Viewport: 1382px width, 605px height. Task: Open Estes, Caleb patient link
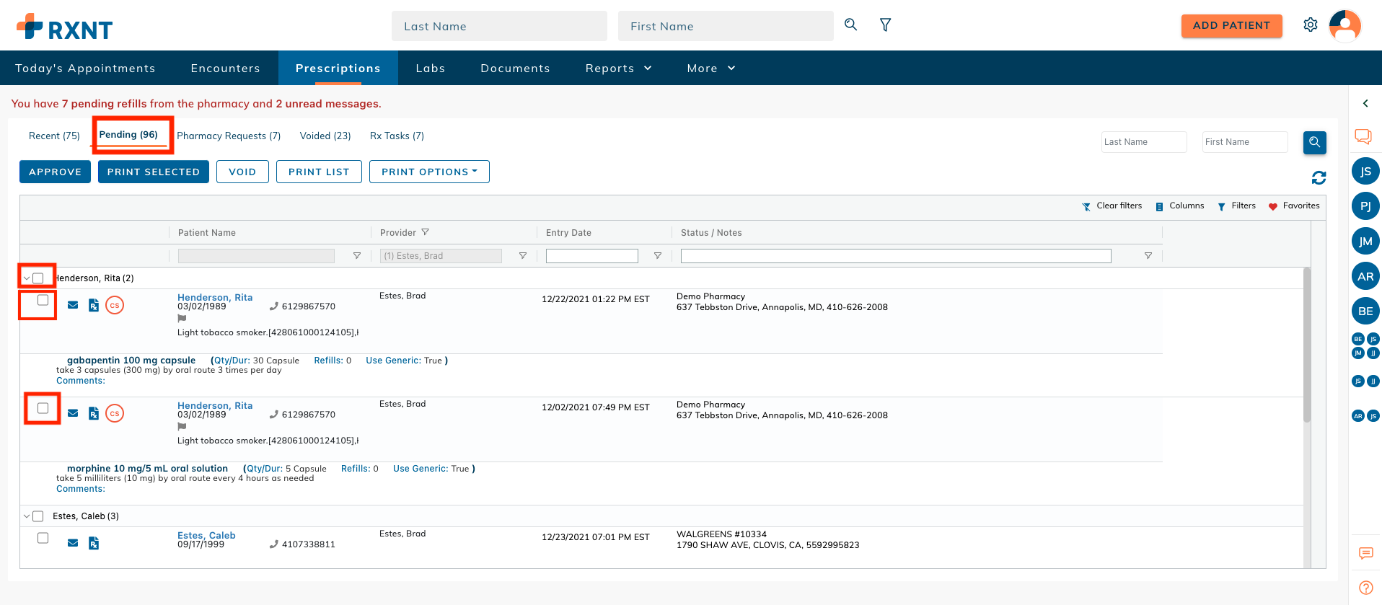click(x=206, y=535)
